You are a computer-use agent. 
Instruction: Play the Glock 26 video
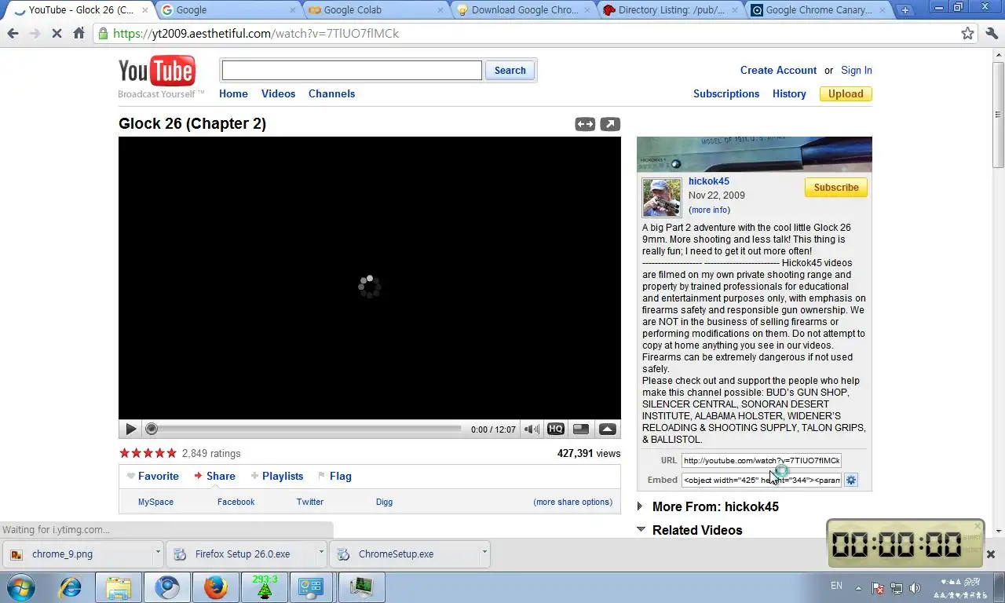[x=130, y=429]
